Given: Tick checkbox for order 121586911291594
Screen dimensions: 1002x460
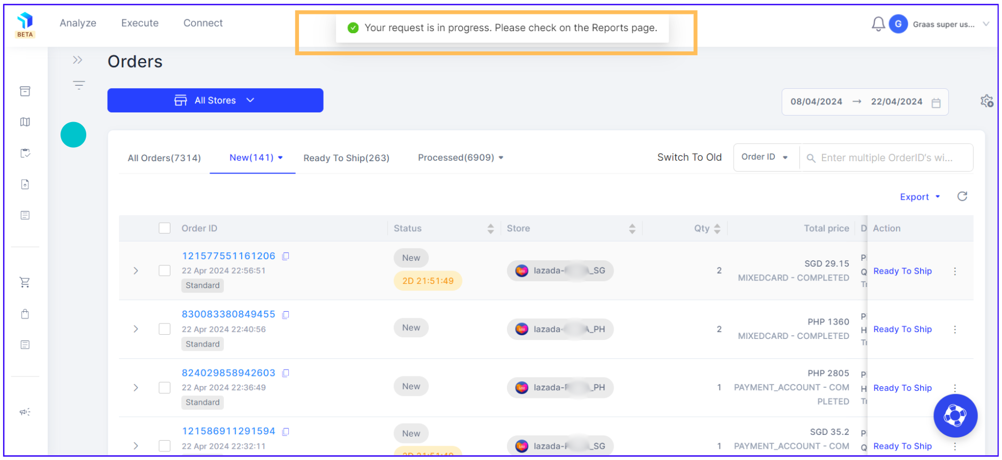Looking at the screenshot, I should (164, 446).
